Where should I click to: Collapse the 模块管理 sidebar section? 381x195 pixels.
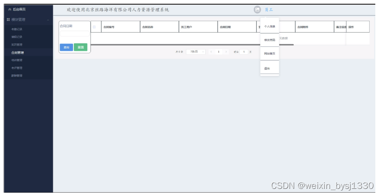click(x=48, y=20)
